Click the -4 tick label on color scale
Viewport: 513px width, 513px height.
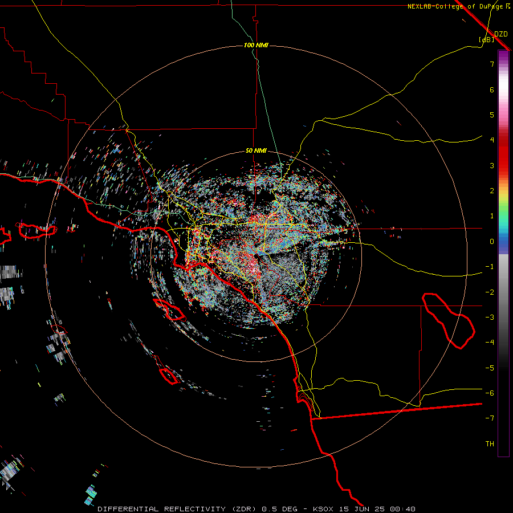click(490, 343)
